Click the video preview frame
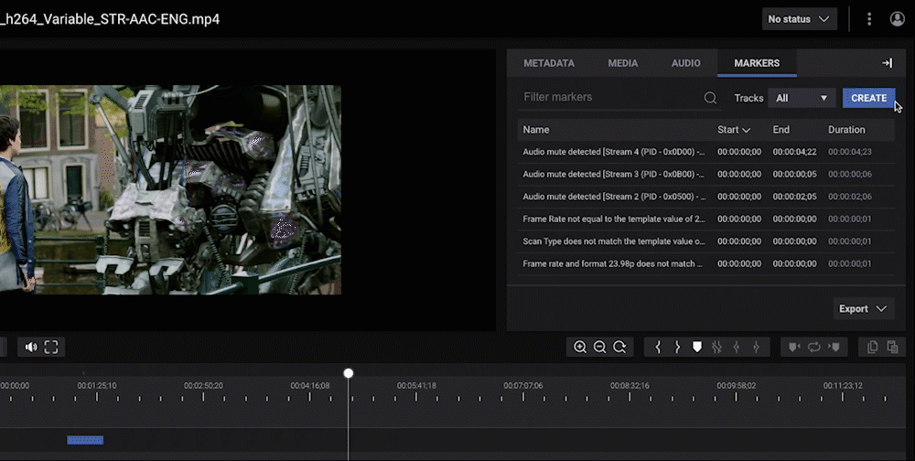Image resolution: width=915 pixels, height=461 pixels. pyautogui.click(x=170, y=189)
